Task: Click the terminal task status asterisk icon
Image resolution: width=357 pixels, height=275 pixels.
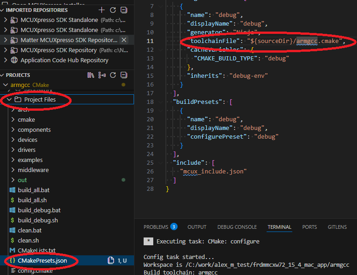Action: pos(148,241)
